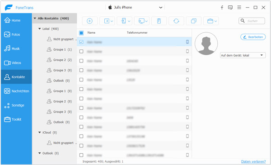Open the Daten verloren? link
The height and width of the screenshot is (165, 271).
pos(253,161)
